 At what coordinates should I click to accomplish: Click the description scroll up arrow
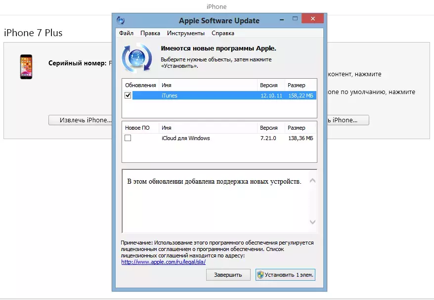[x=312, y=181]
